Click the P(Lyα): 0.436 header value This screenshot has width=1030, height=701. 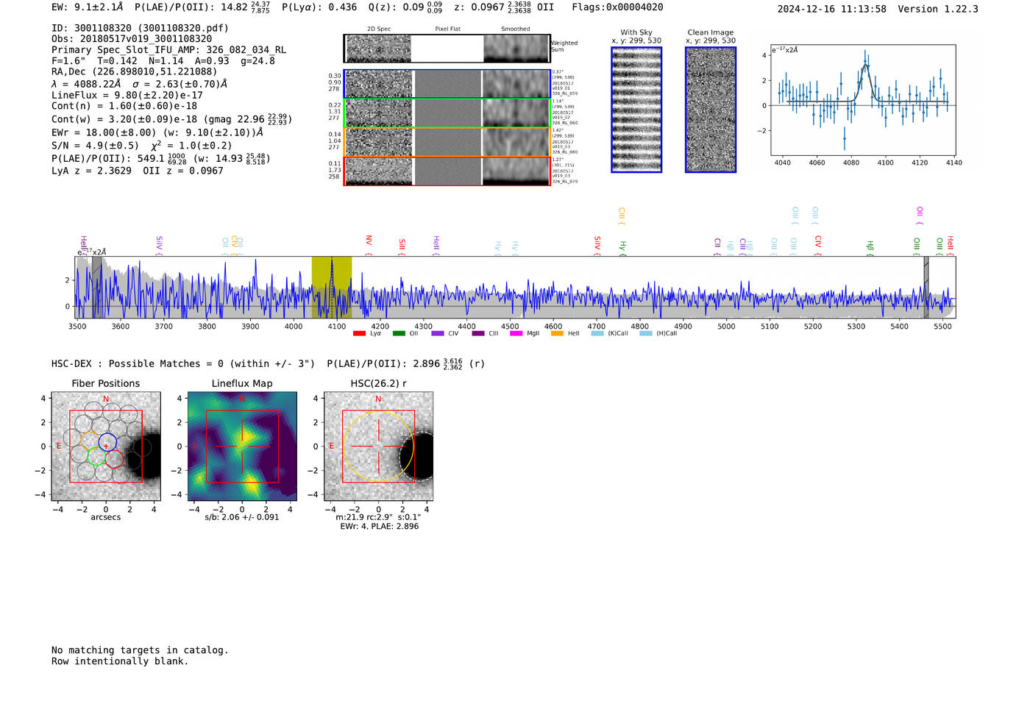[x=319, y=7]
